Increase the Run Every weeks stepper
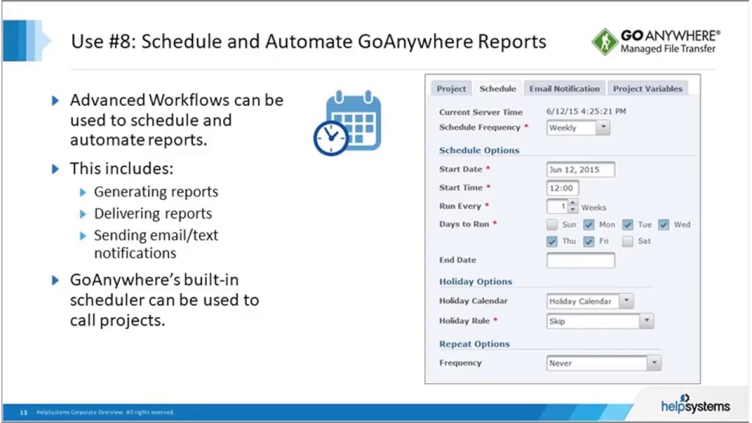 tap(573, 203)
